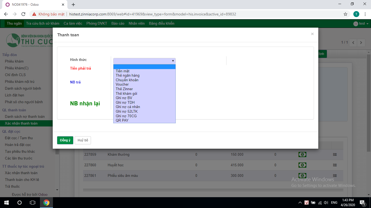Open list icon for Khám thường row
This screenshot has width=371, height=208.
point(335,155)
